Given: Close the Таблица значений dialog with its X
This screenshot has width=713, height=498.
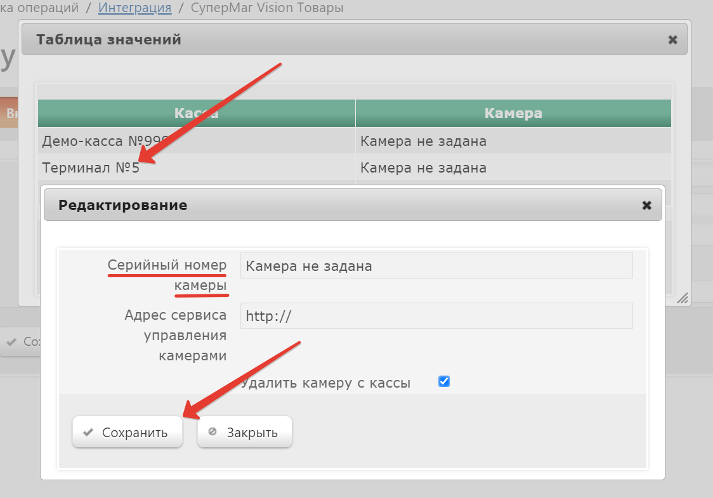Looking at the screenshot, I should tap(672, 40).
